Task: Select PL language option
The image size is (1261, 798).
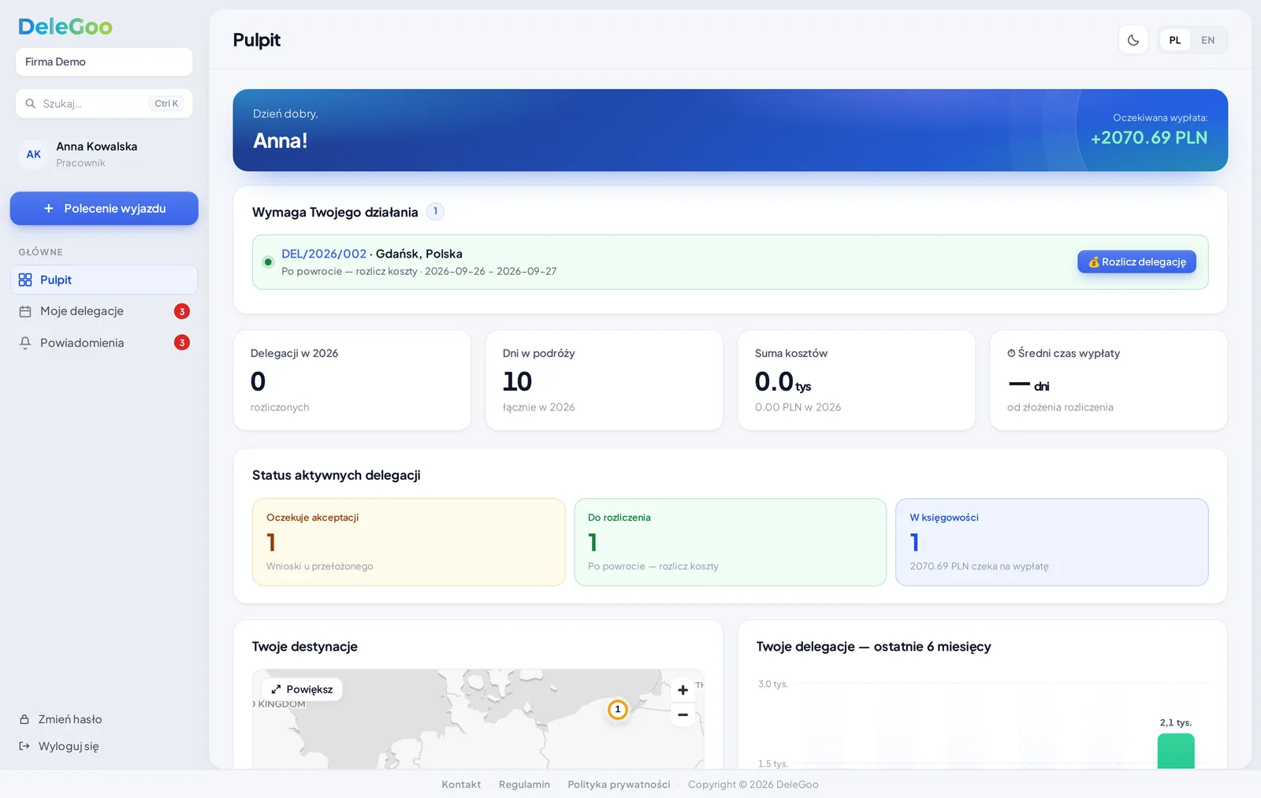Action: pyautogui.click(x=1174, y=40)
